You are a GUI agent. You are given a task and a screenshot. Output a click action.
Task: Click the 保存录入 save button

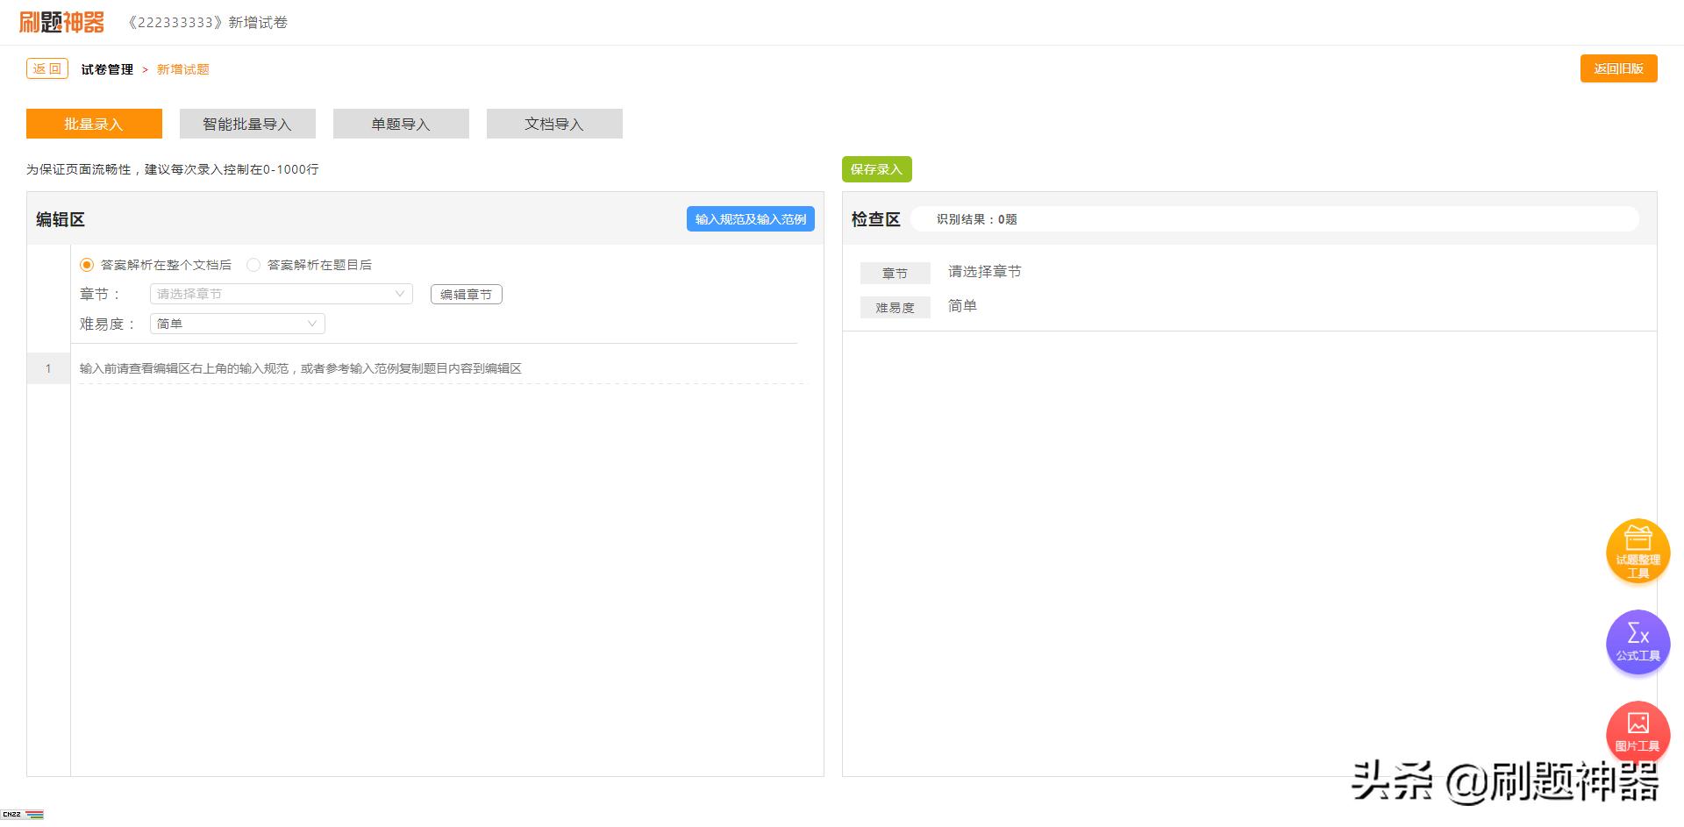pos(876,169)
